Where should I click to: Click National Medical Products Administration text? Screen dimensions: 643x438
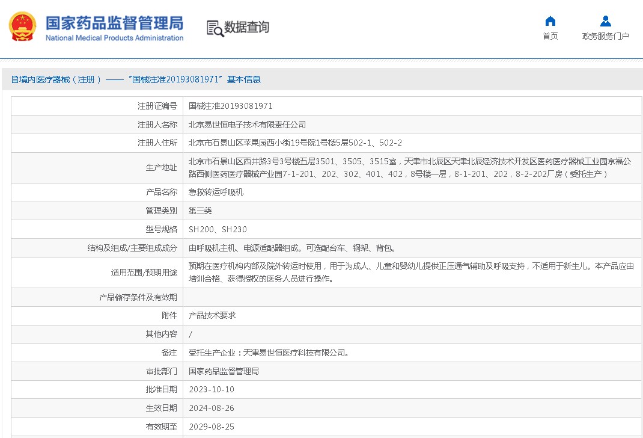click(x=114, y=38)
